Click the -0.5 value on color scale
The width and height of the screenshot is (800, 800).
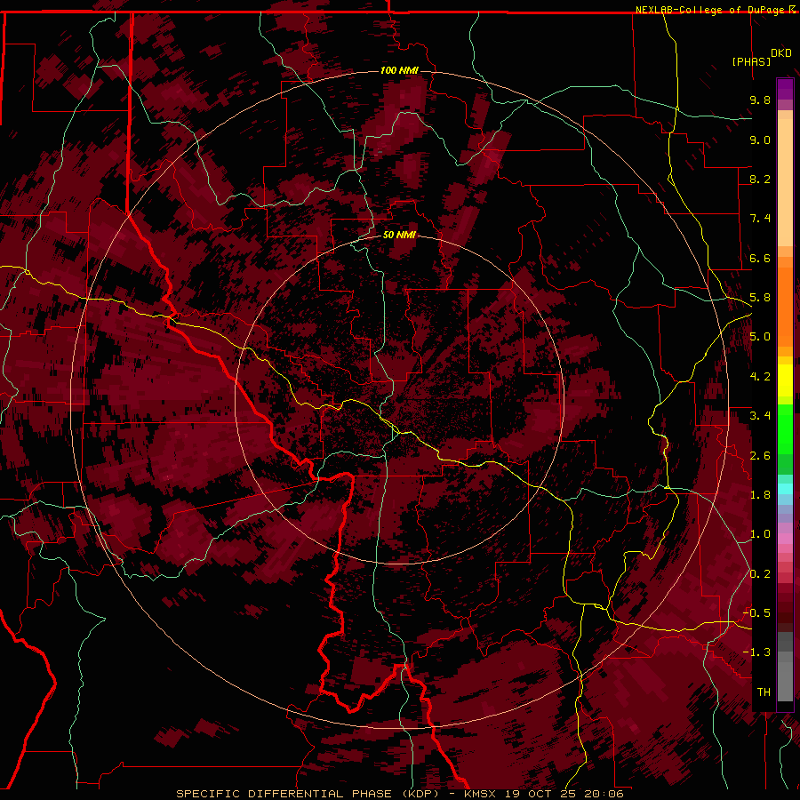756,613
